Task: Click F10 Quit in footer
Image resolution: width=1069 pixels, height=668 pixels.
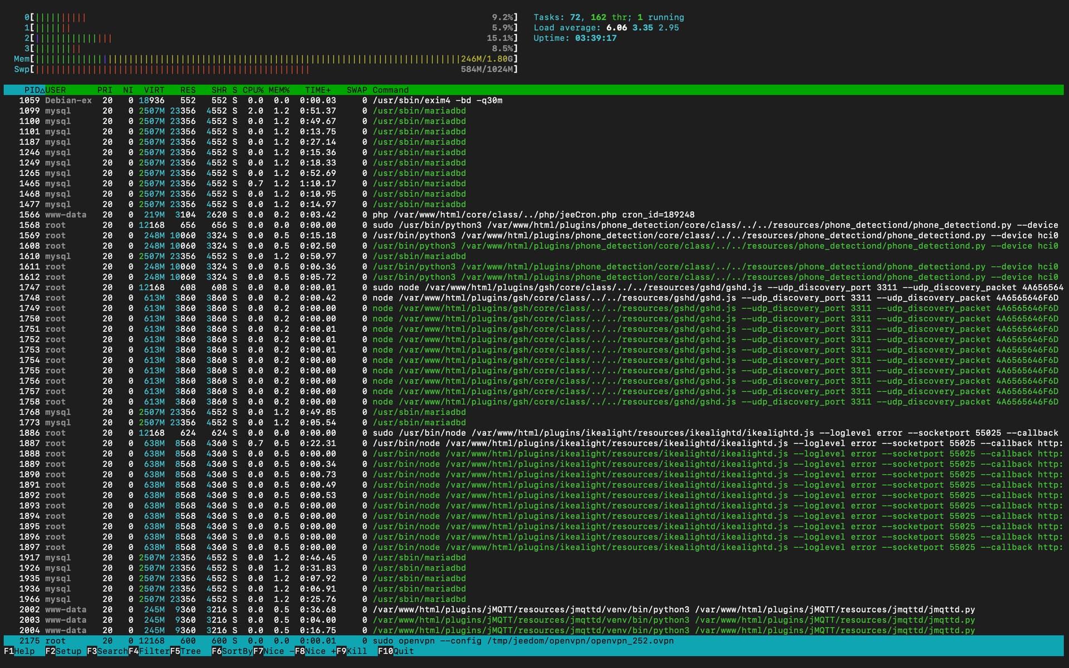Action: tap(396, 651)
